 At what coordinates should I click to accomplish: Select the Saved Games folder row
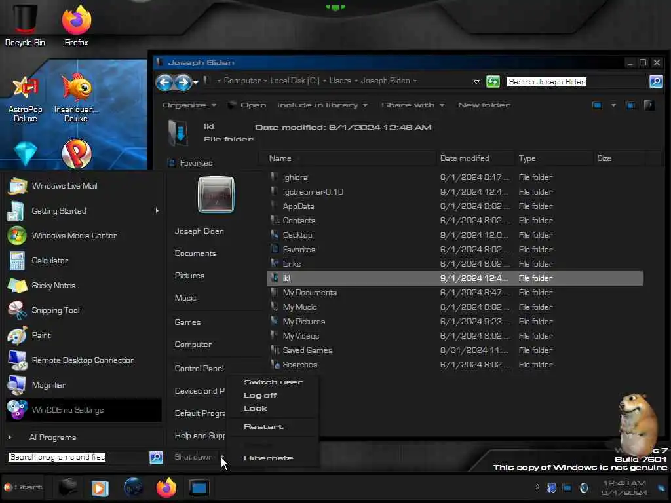coord(455,350)
